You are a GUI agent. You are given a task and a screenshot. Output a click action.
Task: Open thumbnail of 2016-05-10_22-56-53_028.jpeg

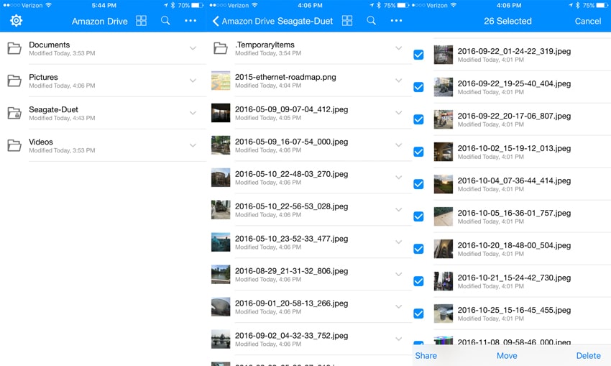(221, 210)
